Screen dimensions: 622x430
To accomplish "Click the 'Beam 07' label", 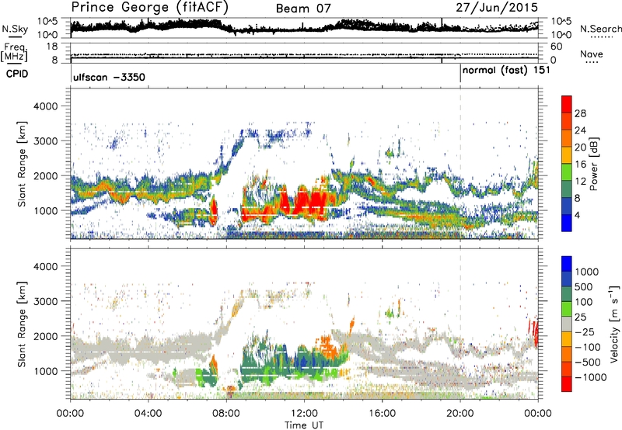I will 303,9.
